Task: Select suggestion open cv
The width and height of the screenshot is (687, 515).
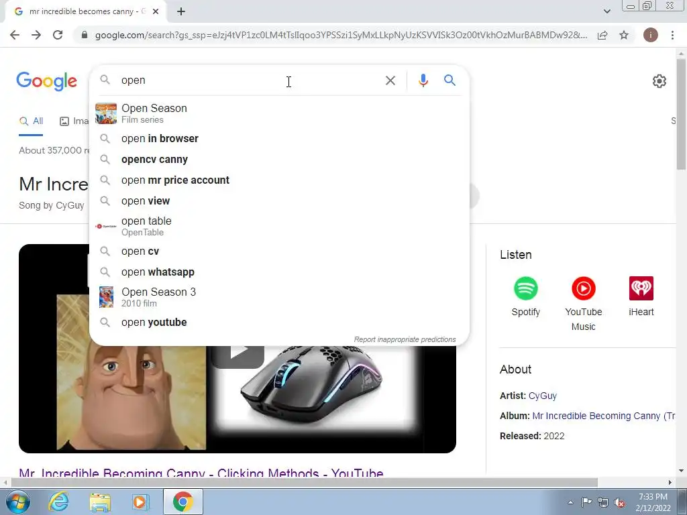Action: (279, 251)
